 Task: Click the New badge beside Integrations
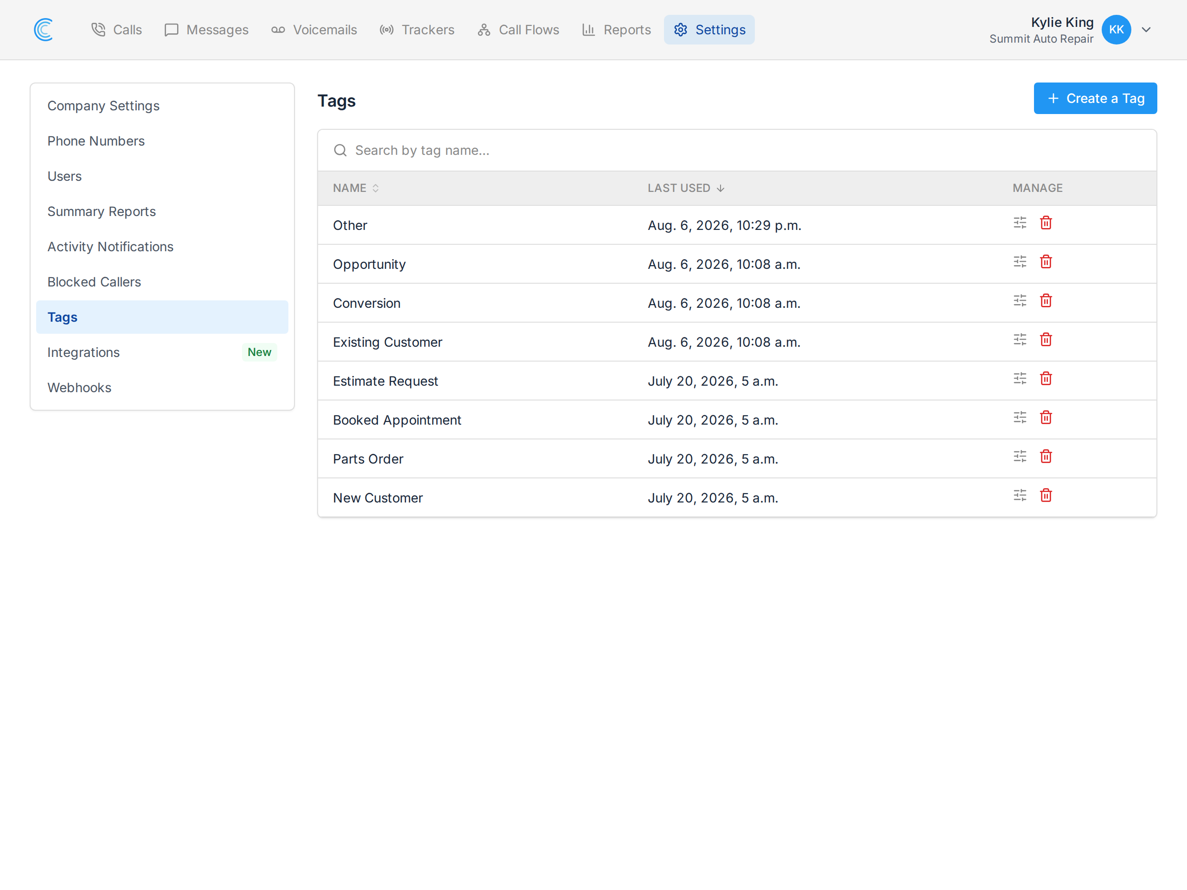[x=259, y=352]
